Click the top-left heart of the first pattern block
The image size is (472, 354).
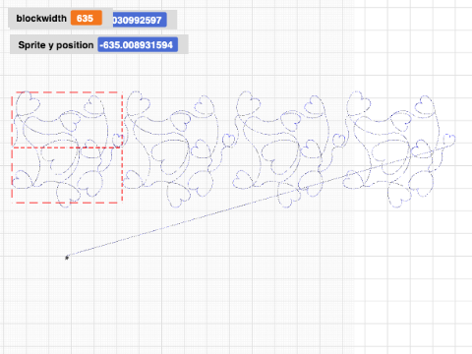coord(28,102)
